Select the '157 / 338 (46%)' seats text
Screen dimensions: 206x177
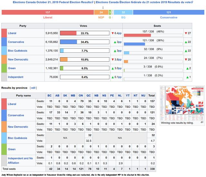point(153,32)
